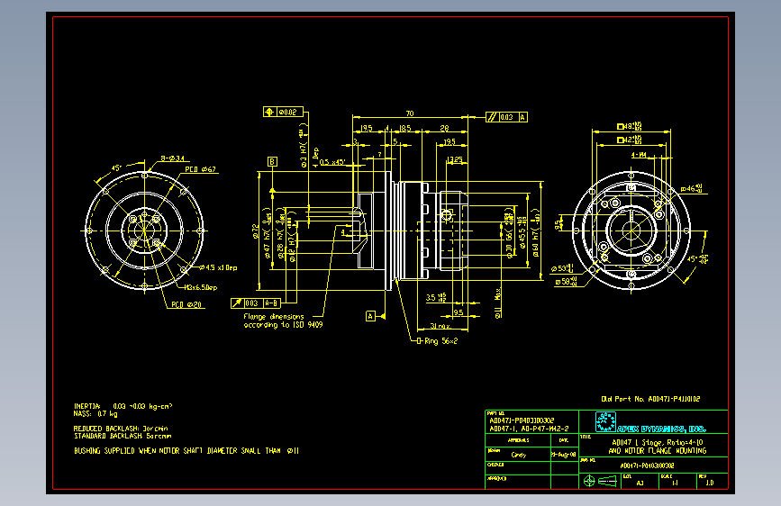
Task: Select the Ø53 dimension on right view
Action: click(562, 268)
